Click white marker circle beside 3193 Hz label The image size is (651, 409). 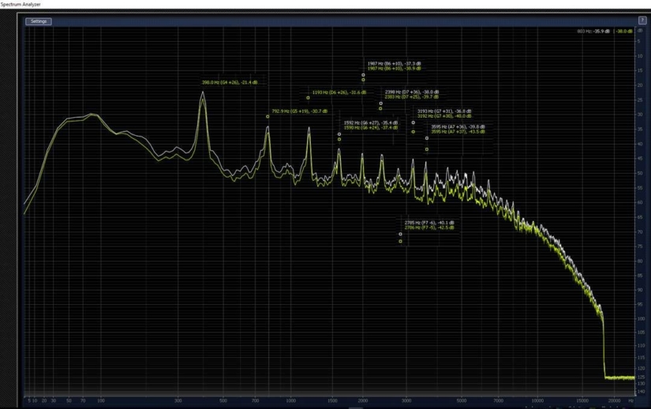[x=413, y=122]
